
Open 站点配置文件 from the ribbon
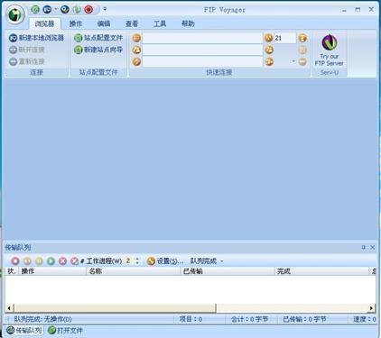click(x=98, y=38)
